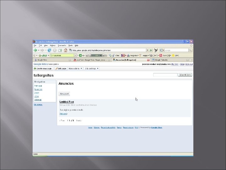
Task: Click the Google Calendar tab favicon
Action: click(x=153, y=60)
